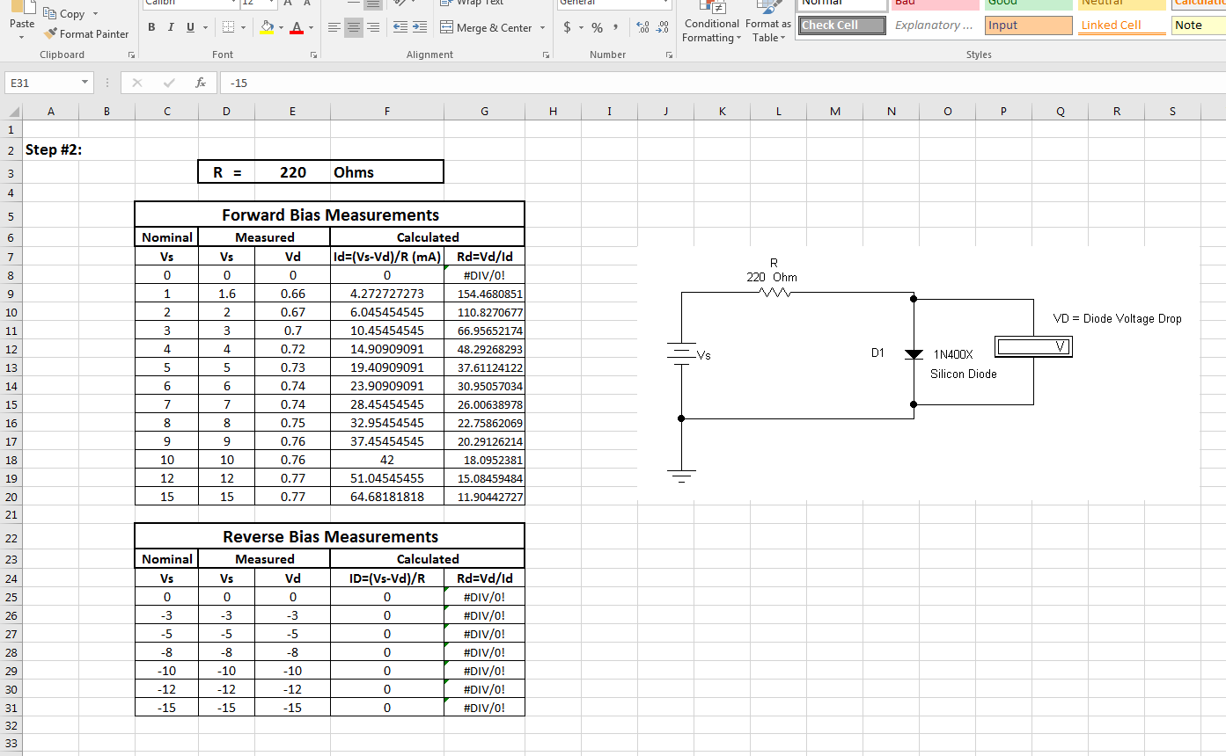Apply red Font Color
This screenshot has height=756, width=1226.
click(297, 28)
